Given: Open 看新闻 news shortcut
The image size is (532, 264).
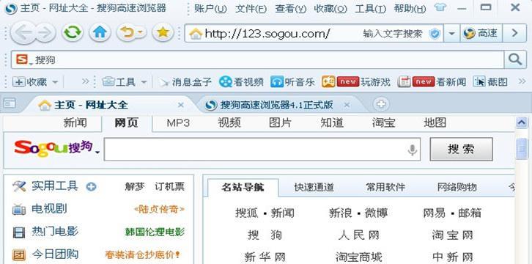Looking at the screenshot, I should pos(431,82).
